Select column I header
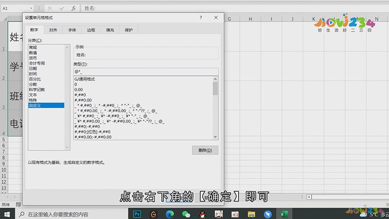 (271, 19)
